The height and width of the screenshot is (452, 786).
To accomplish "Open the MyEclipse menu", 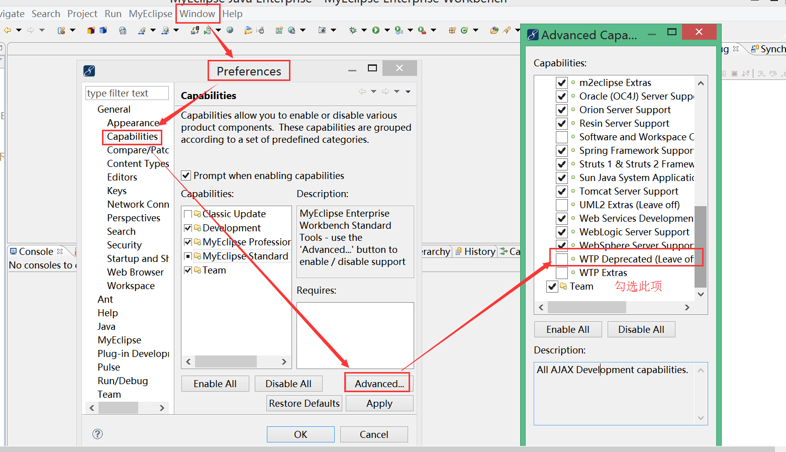I will [150, 14].
